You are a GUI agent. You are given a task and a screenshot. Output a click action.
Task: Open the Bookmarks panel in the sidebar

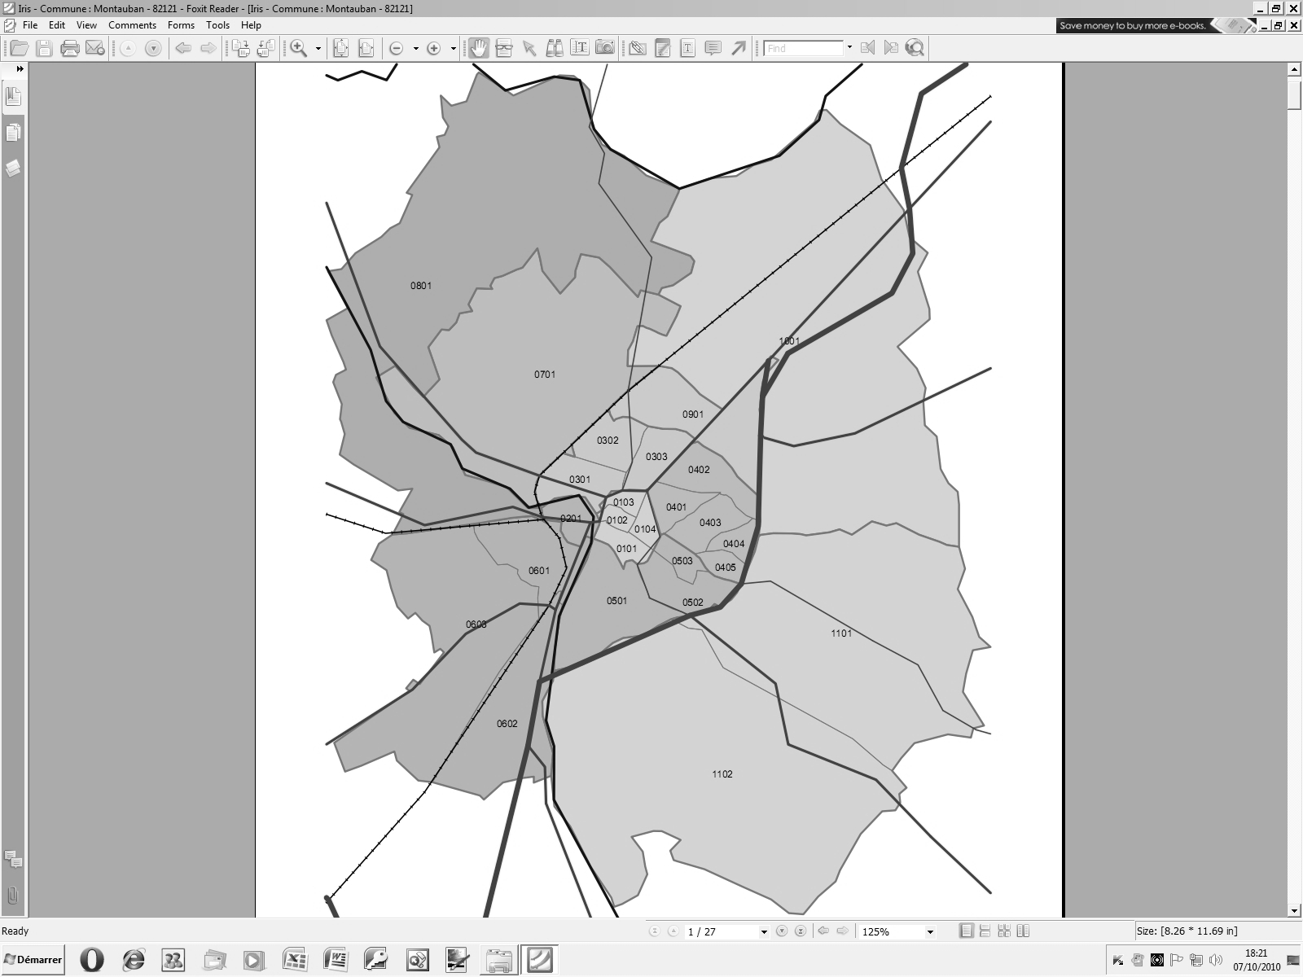pos(13,97)
